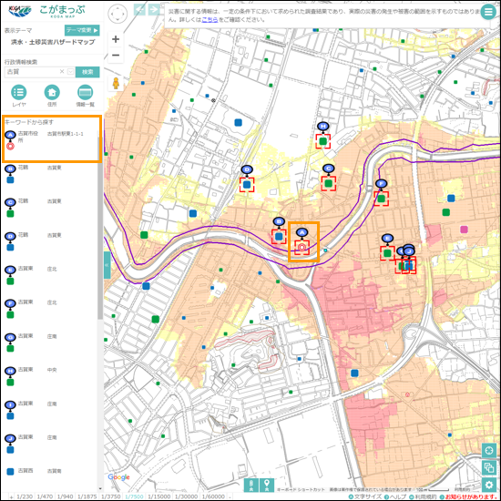
Task: Select result I 古賀東 庄南
Action: point(50,410)
